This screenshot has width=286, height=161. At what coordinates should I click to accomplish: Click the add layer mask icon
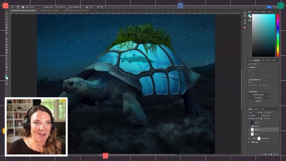tap(265, 154)
